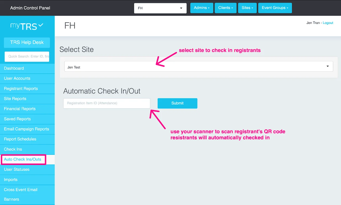Open the Event Groups dropdown
This screenshot has height=205, width=341.
(275, 8)
